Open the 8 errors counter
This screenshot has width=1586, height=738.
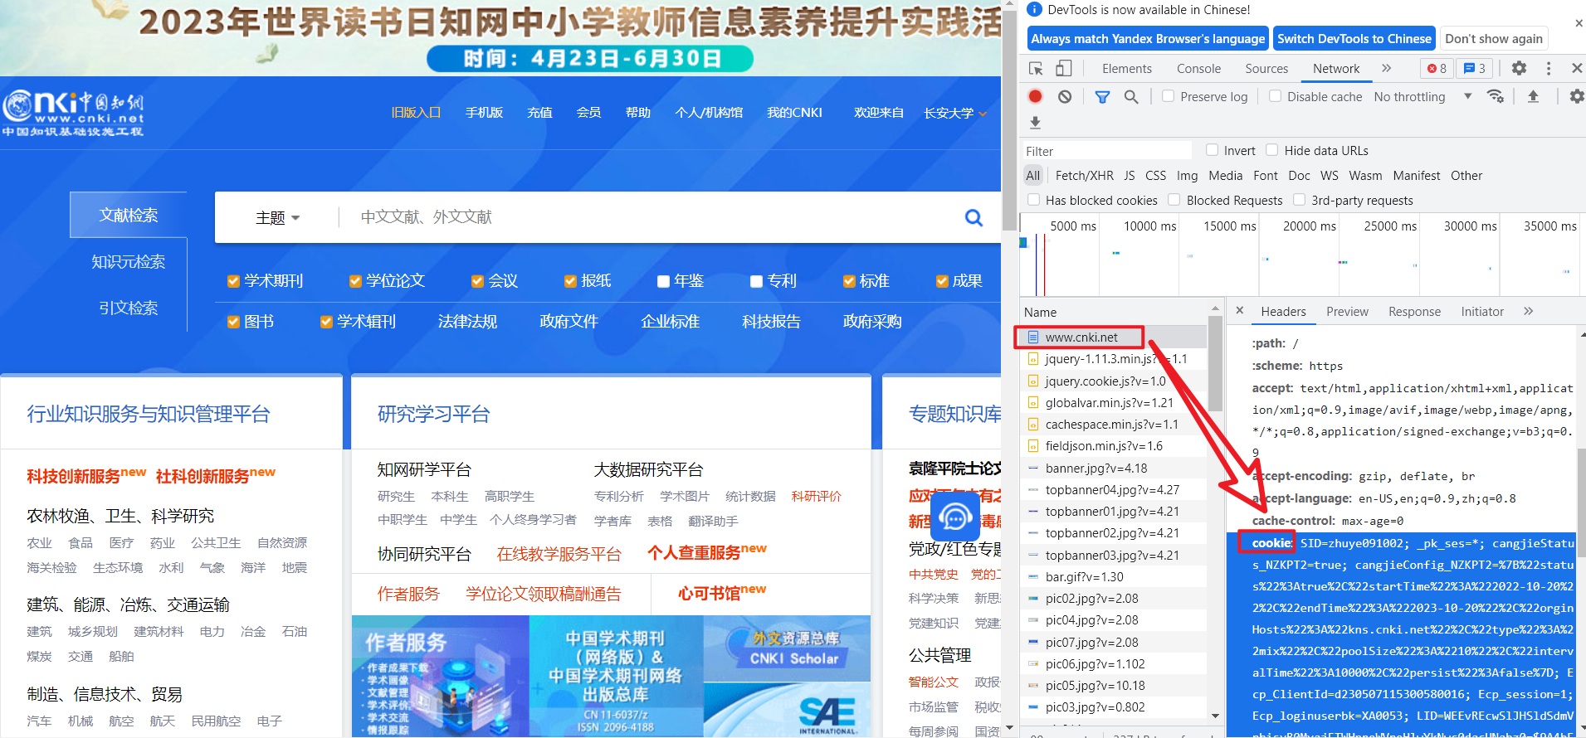tap(1437, 69)
